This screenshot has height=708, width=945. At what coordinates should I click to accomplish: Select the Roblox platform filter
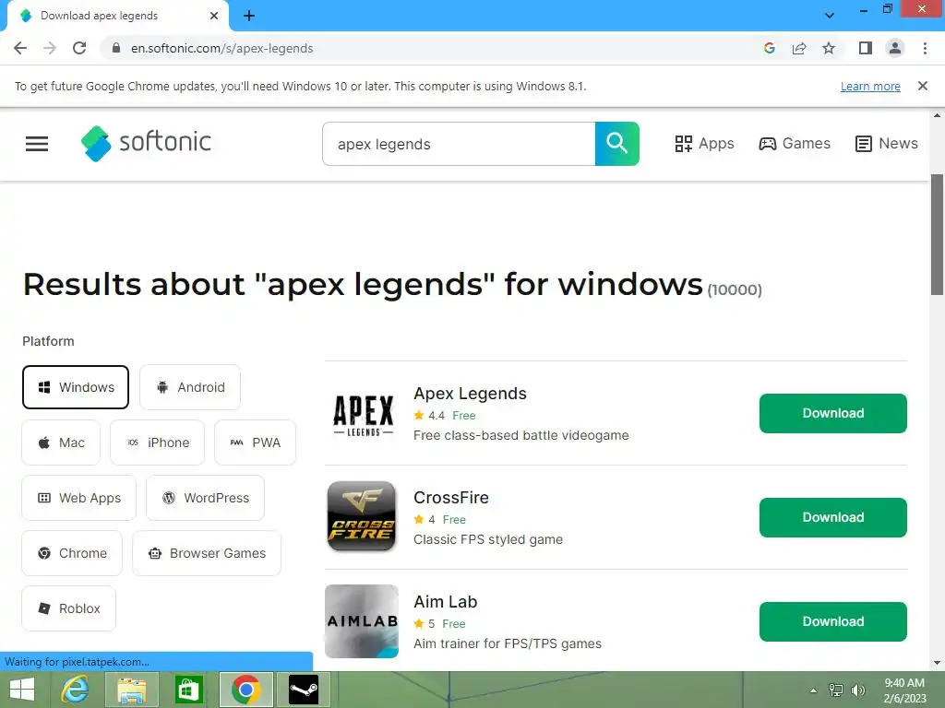pyautogui.click(x=68, y=608)
